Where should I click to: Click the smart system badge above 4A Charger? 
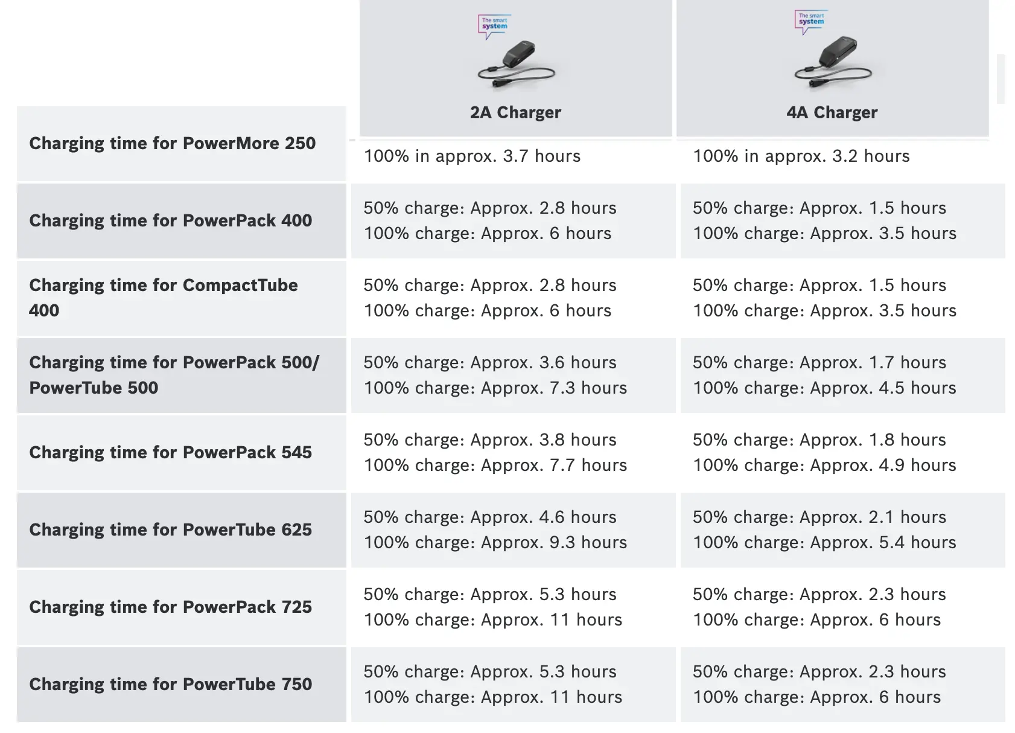tap(811, 22)
